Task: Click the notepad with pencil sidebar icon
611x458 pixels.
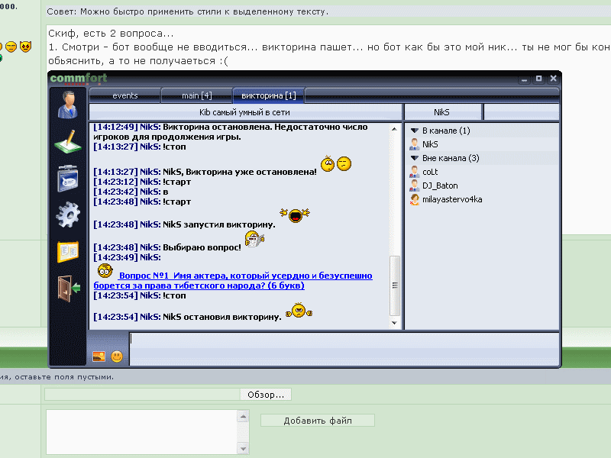Action: tap(68, 142)
